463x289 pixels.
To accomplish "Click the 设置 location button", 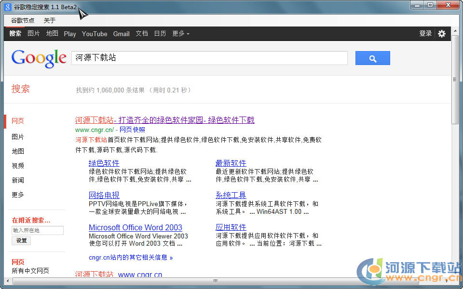I will pyautogui.click(x=21, y=240).
